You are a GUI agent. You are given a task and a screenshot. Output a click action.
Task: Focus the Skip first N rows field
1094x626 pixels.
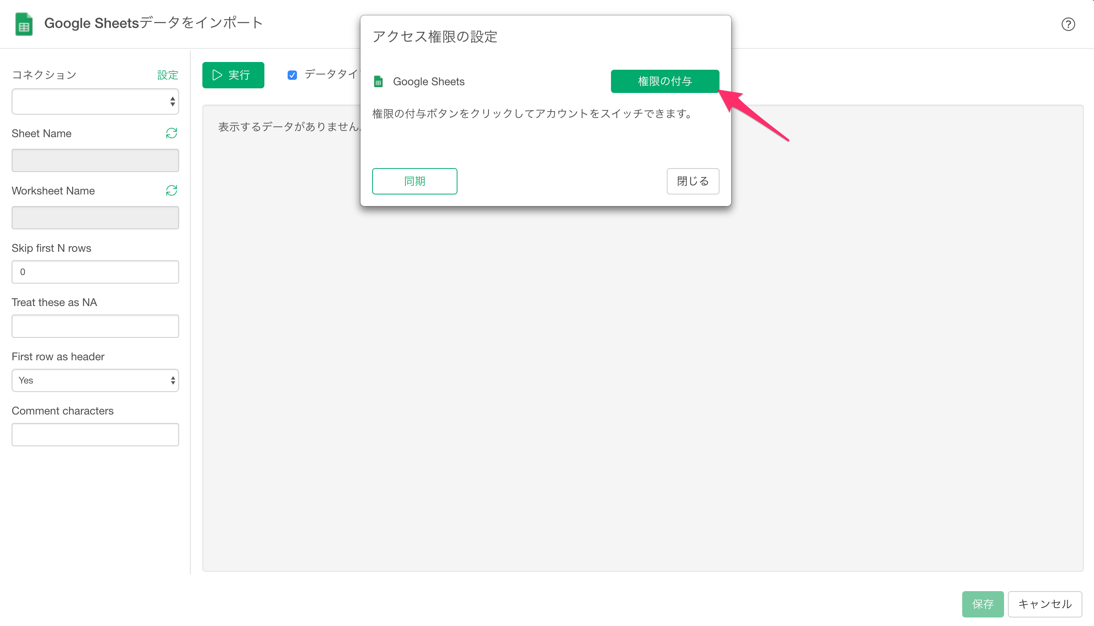pyautogui.click(x=95, y=272)
